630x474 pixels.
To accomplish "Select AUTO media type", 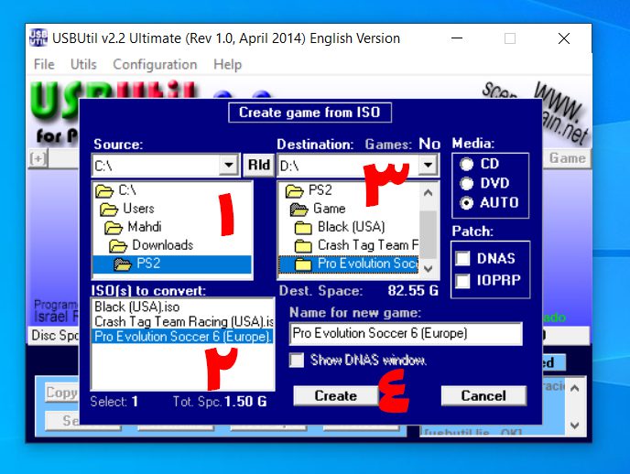I will coord(466,202).
